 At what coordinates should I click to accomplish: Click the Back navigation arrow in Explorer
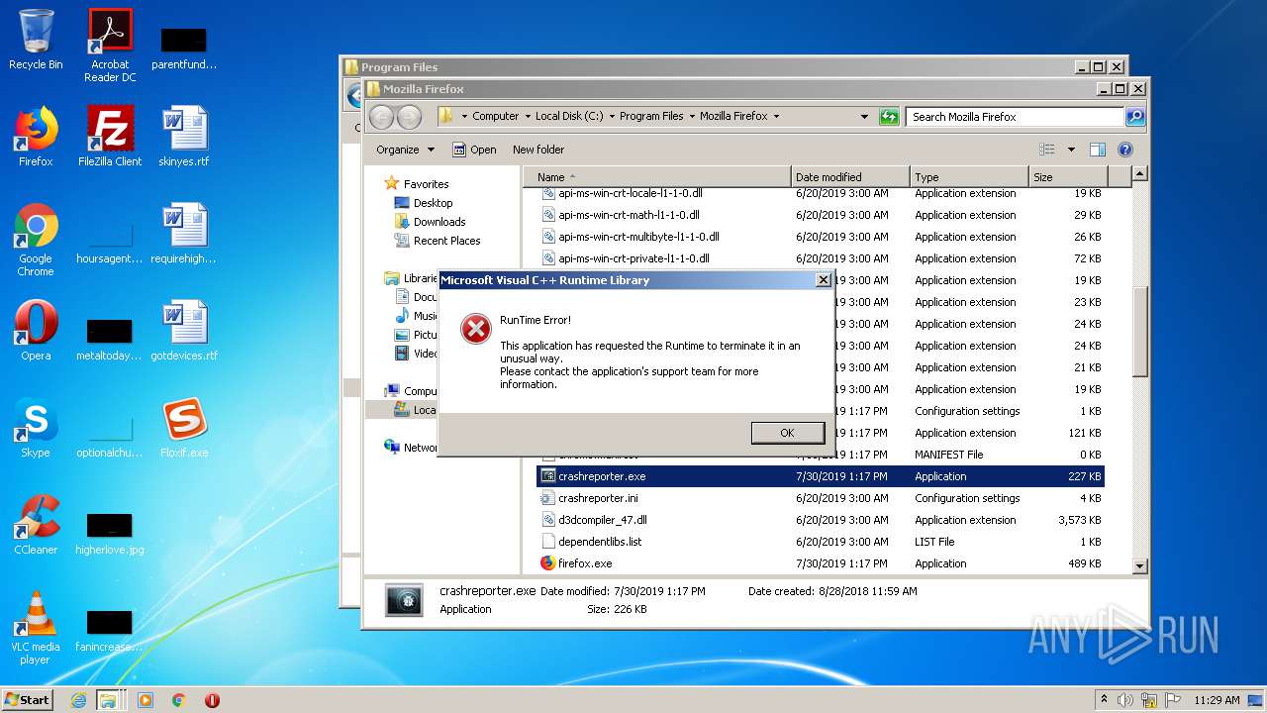point(381,117)
